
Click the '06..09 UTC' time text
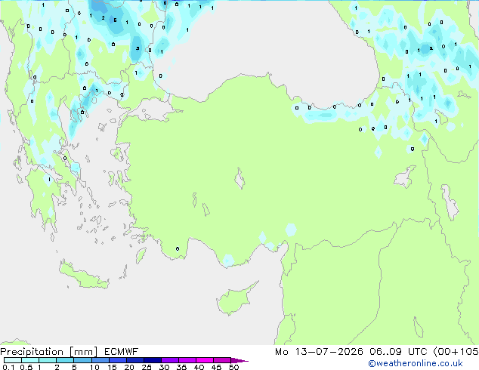(399, 352)
